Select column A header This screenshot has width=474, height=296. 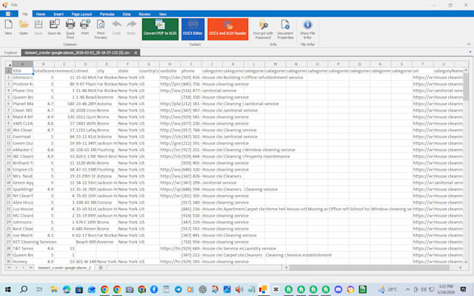tap(22, 64)
